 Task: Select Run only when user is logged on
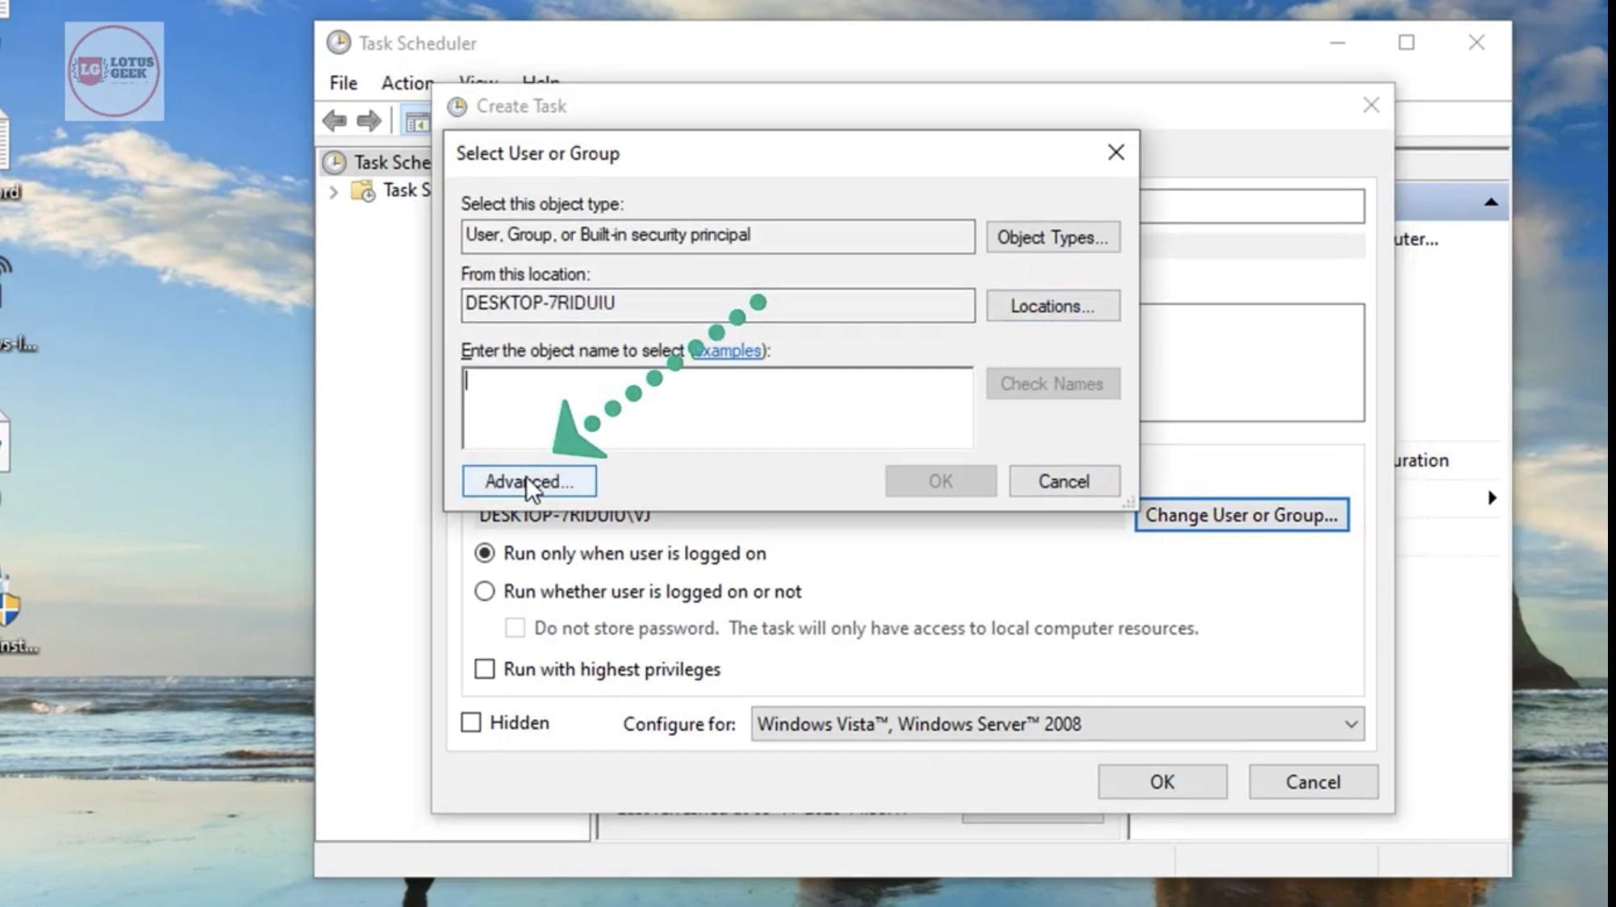621,553
